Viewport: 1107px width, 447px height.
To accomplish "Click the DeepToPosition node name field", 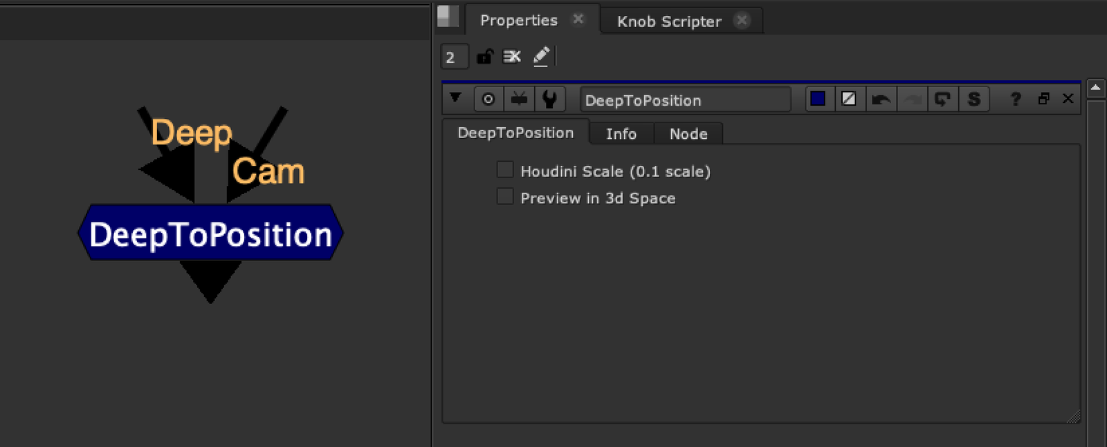I will (x=685, y=100).
